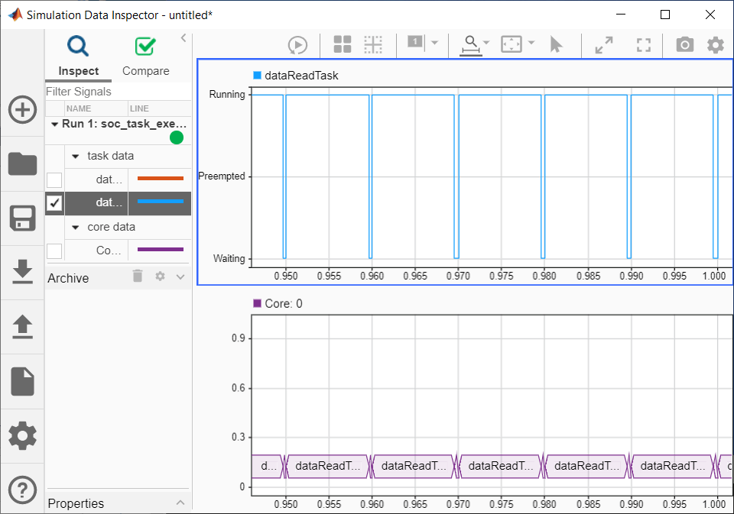Expand the Properties pane chevron
The image size is (734, 514).
click(180, 503)
